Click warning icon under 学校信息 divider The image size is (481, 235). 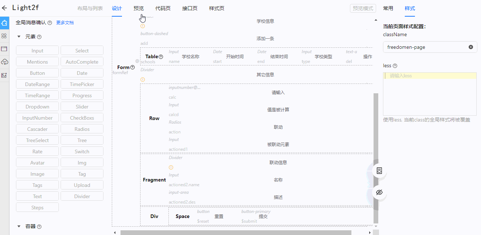point(142,26)
